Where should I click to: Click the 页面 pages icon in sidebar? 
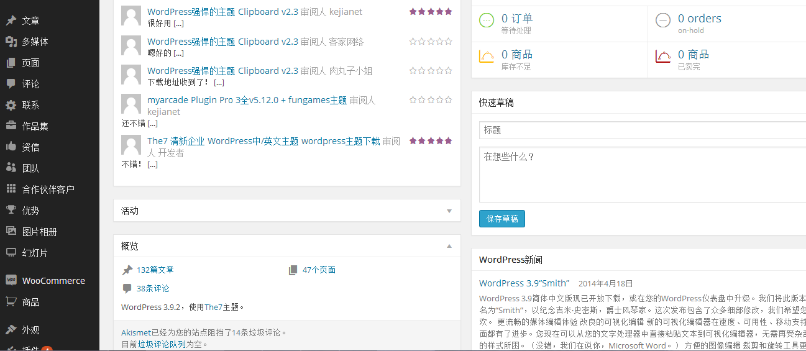click(x=11, y=63)
